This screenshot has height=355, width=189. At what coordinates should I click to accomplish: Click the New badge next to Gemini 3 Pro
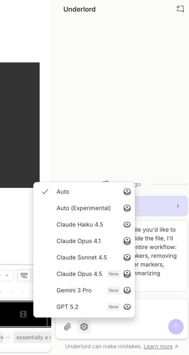[x=114, y=291]
